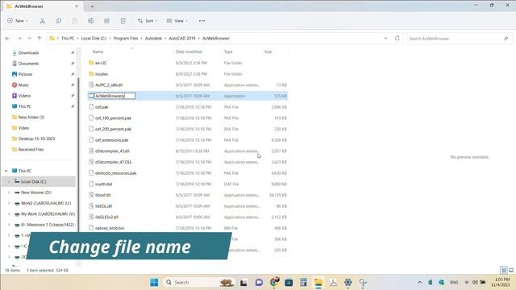Navigate to Autodesk breadcrumb
Viewport: 516px width, 290px height.
coord(153,39)
